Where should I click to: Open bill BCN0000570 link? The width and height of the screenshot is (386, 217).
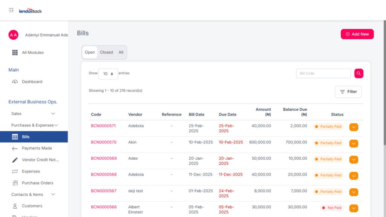coord(104,142)
